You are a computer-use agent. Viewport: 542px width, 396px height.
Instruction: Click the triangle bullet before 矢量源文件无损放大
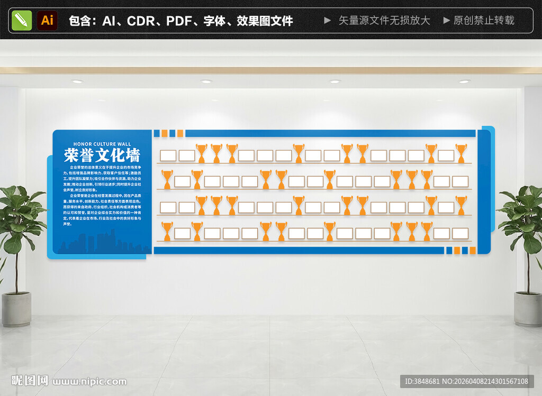[x=327, y=21]
